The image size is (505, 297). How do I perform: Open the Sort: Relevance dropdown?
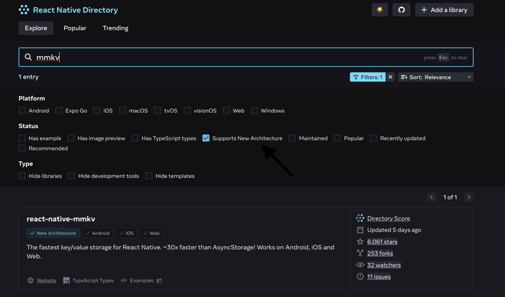pos(436,77)
